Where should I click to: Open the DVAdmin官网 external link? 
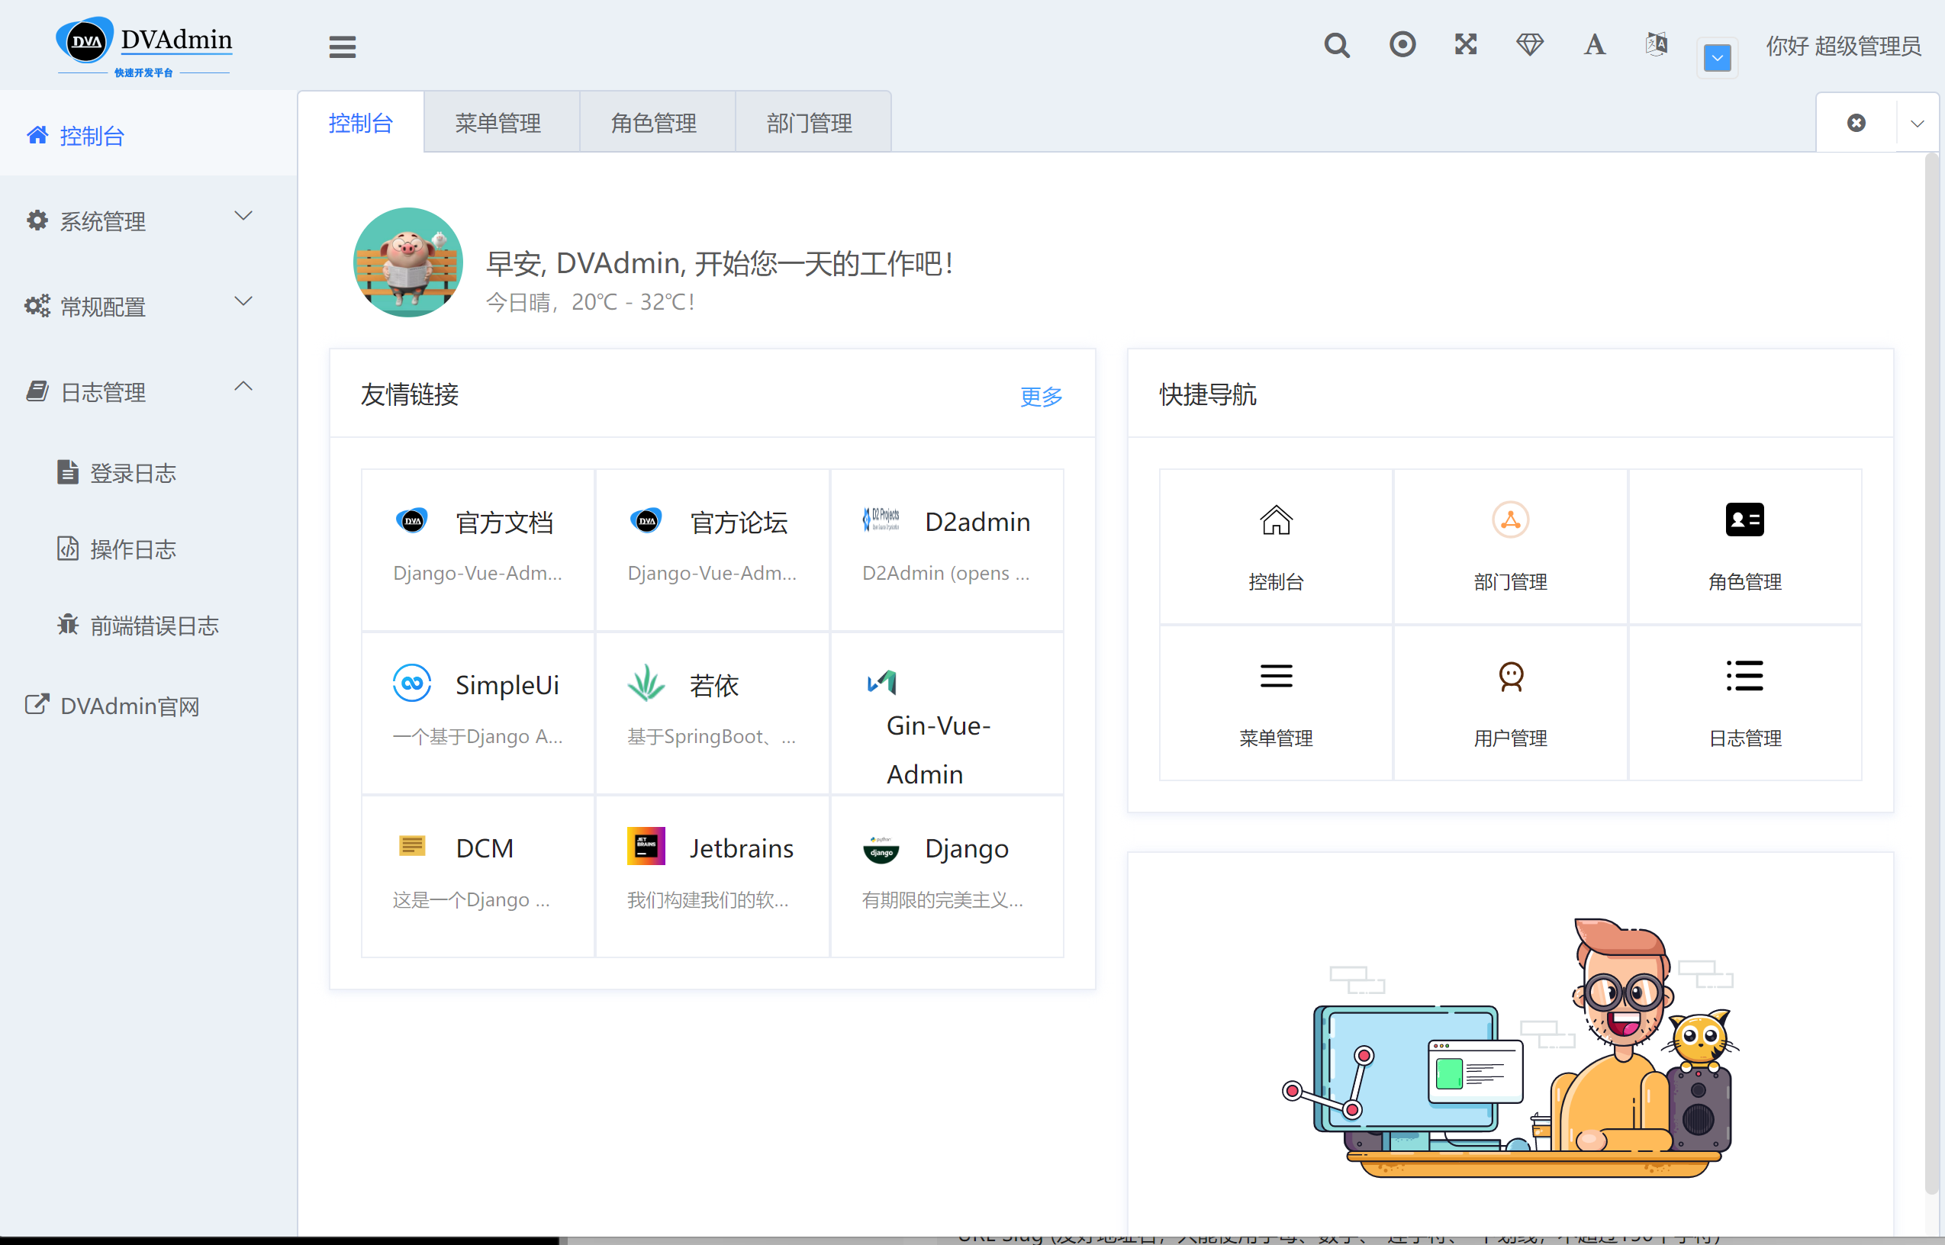click(149, 706)
